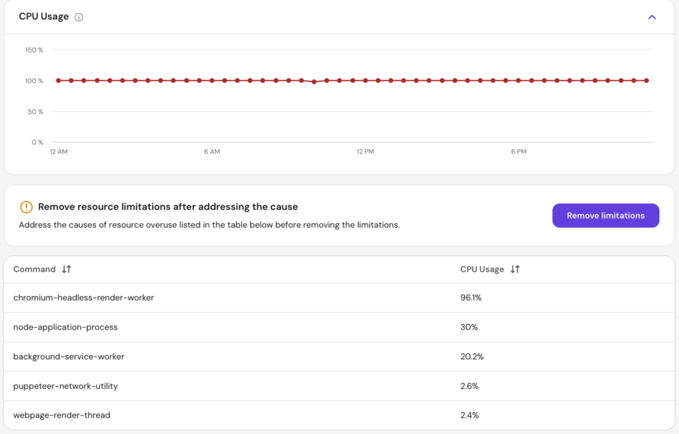679x434 pixels.
Task: Select the chromium-headless-render-worker row
Action: tap(339, 298)
